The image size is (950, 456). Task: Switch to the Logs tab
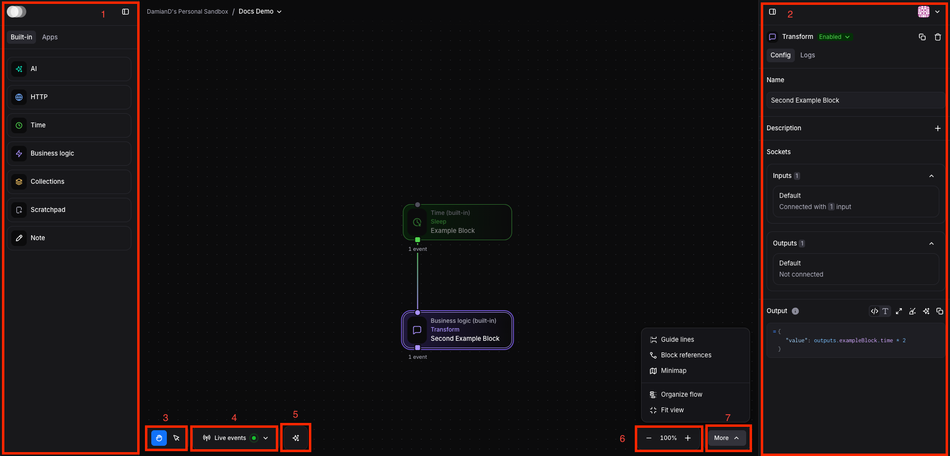tap(807, 55)
